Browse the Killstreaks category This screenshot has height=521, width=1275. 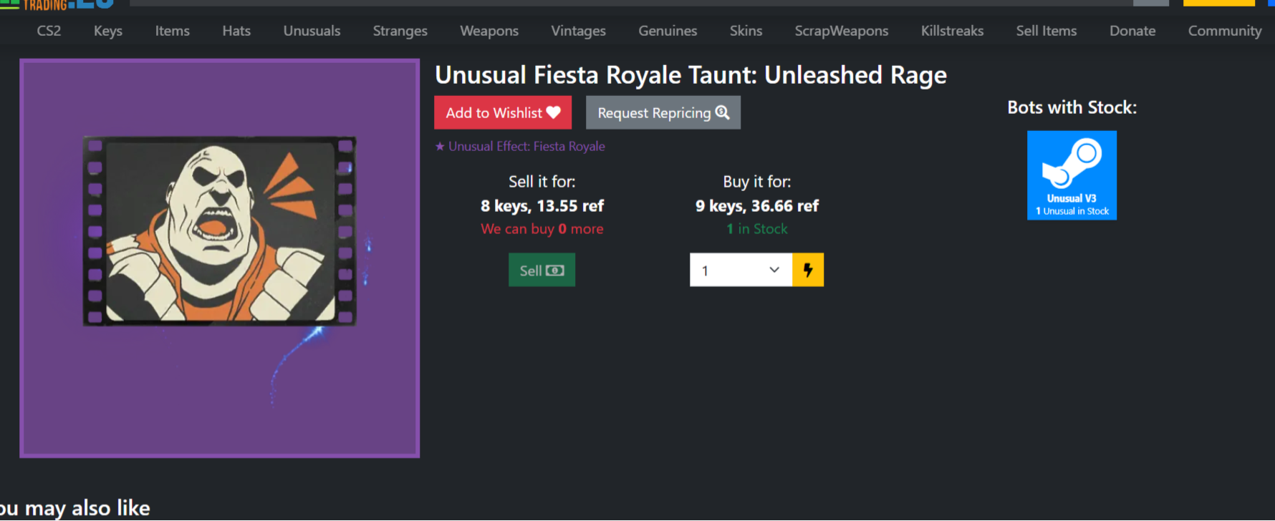tap(952, 31)
